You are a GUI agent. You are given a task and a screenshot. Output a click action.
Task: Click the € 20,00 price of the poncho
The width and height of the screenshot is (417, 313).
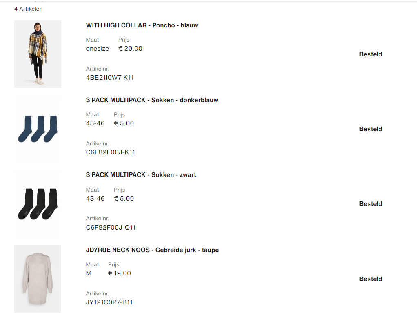coord(130,48)
